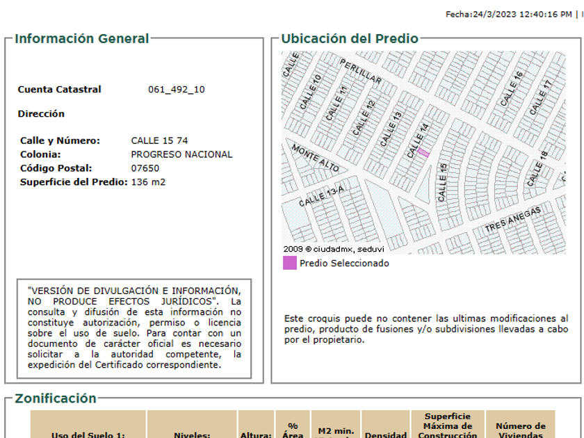Screen dimensions: 584x438
Task: Click the Uso del Suelo 1 column header
Action: (x=88, y=435)
